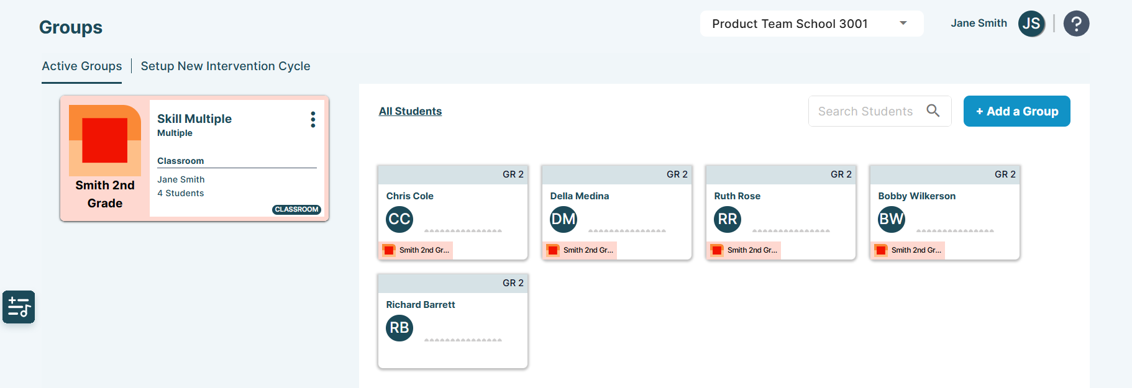Image resolution: width=1132 pixels, height=388 pixels.
Task: Click the Della Medina DM avatar
Action: 564,219
